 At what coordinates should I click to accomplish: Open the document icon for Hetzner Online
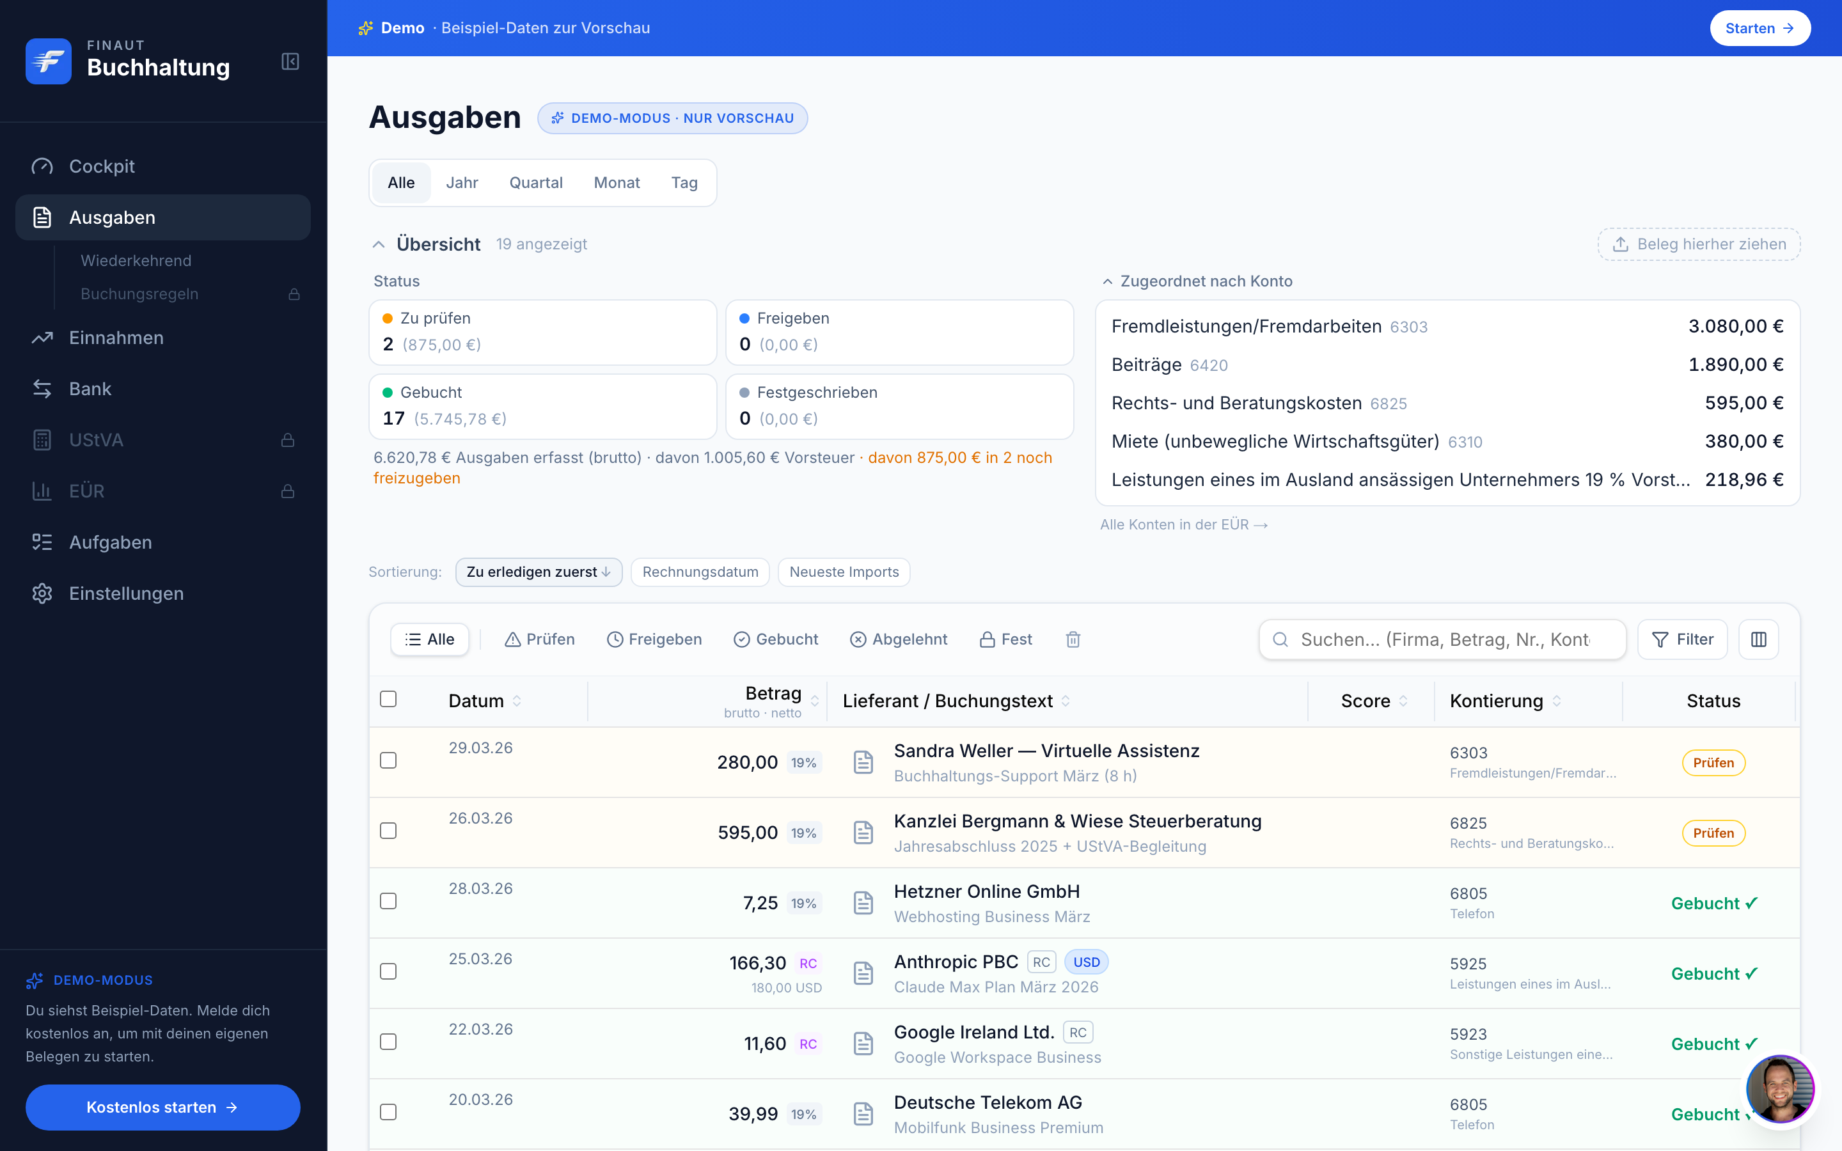click(x=863, y=903)
